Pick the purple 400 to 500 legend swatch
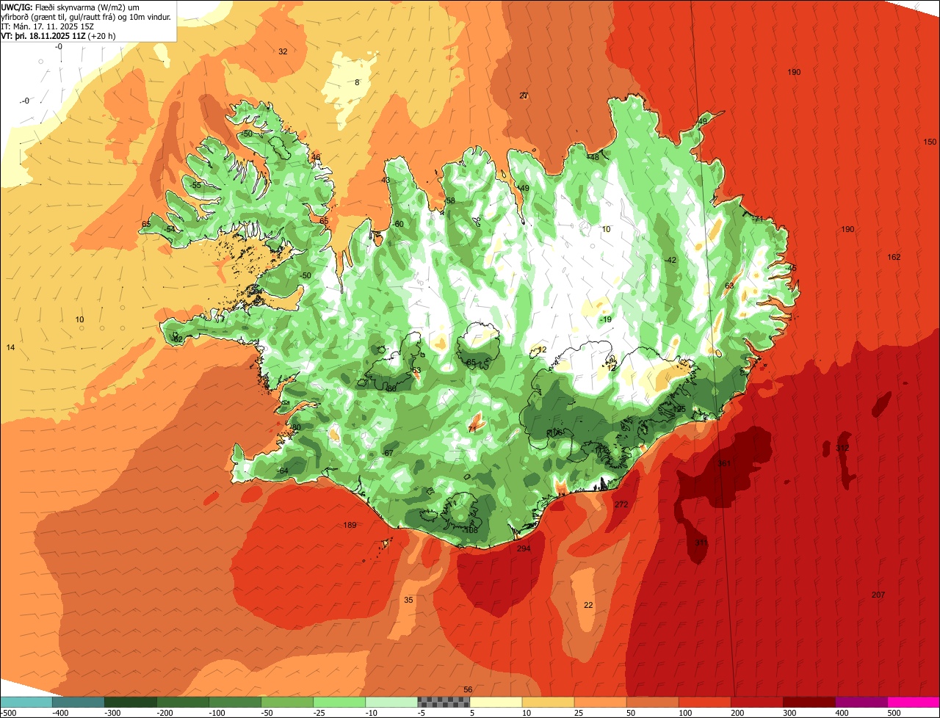Viewport: 940px width, 718px height. tap(861, 702)
